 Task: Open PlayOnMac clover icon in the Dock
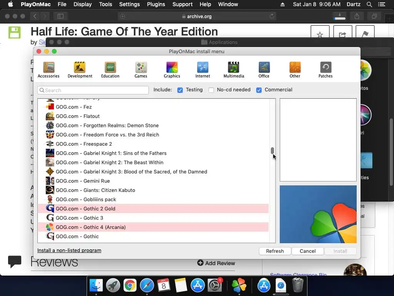(x=239, y=285)
